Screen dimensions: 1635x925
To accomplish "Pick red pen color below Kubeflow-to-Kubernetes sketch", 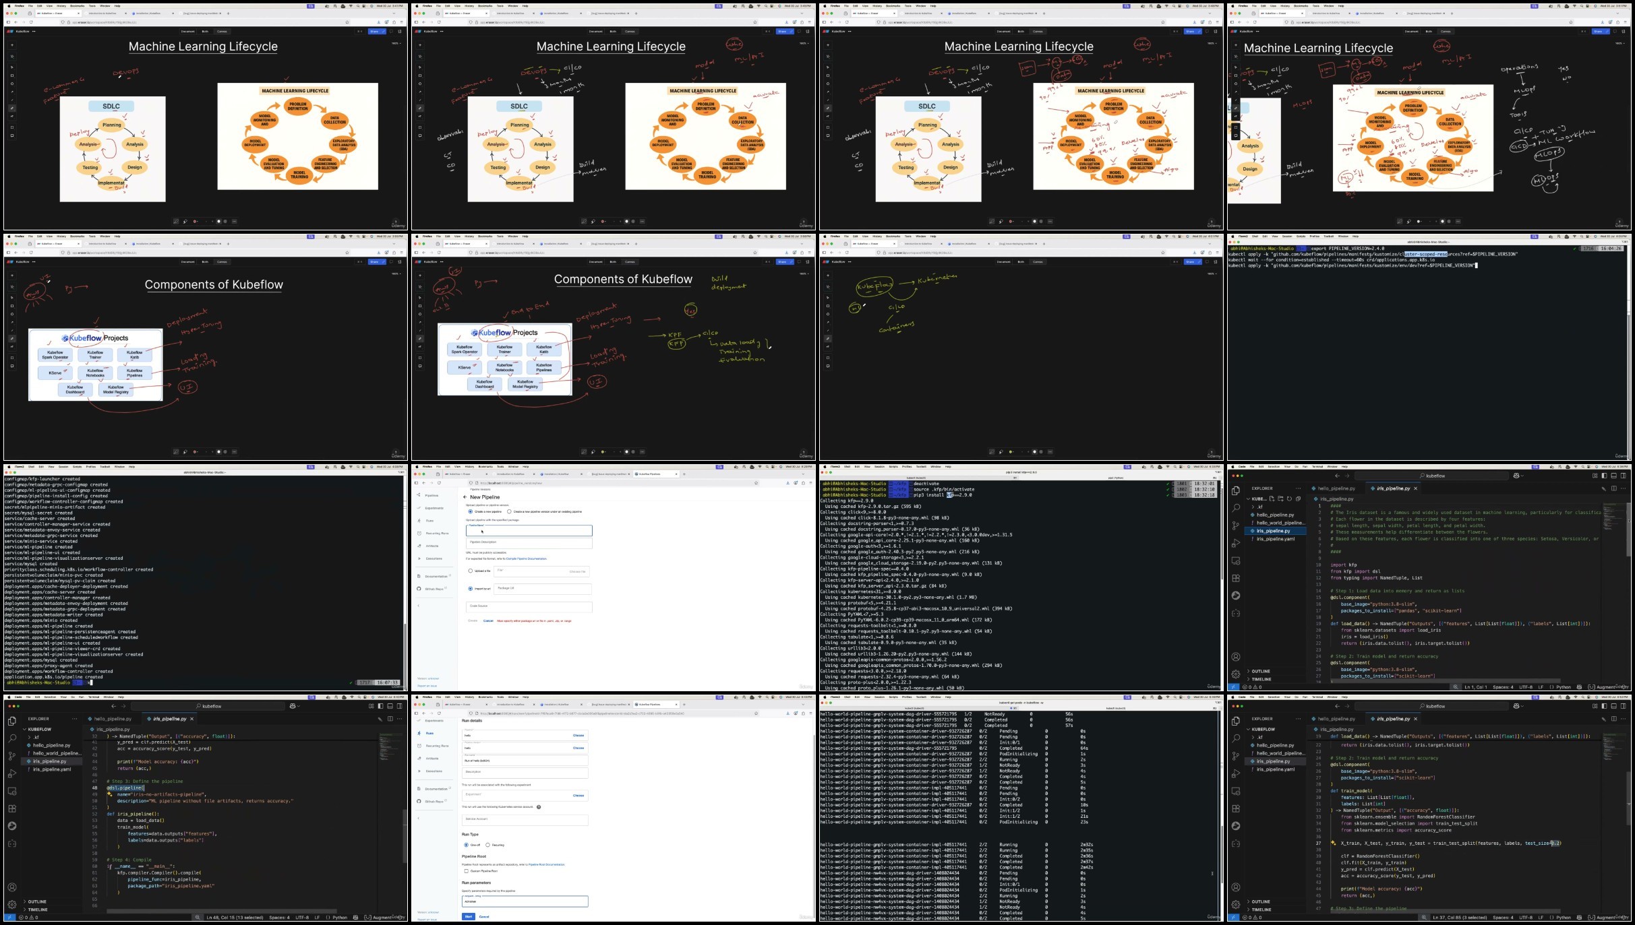I will 1011,452.
